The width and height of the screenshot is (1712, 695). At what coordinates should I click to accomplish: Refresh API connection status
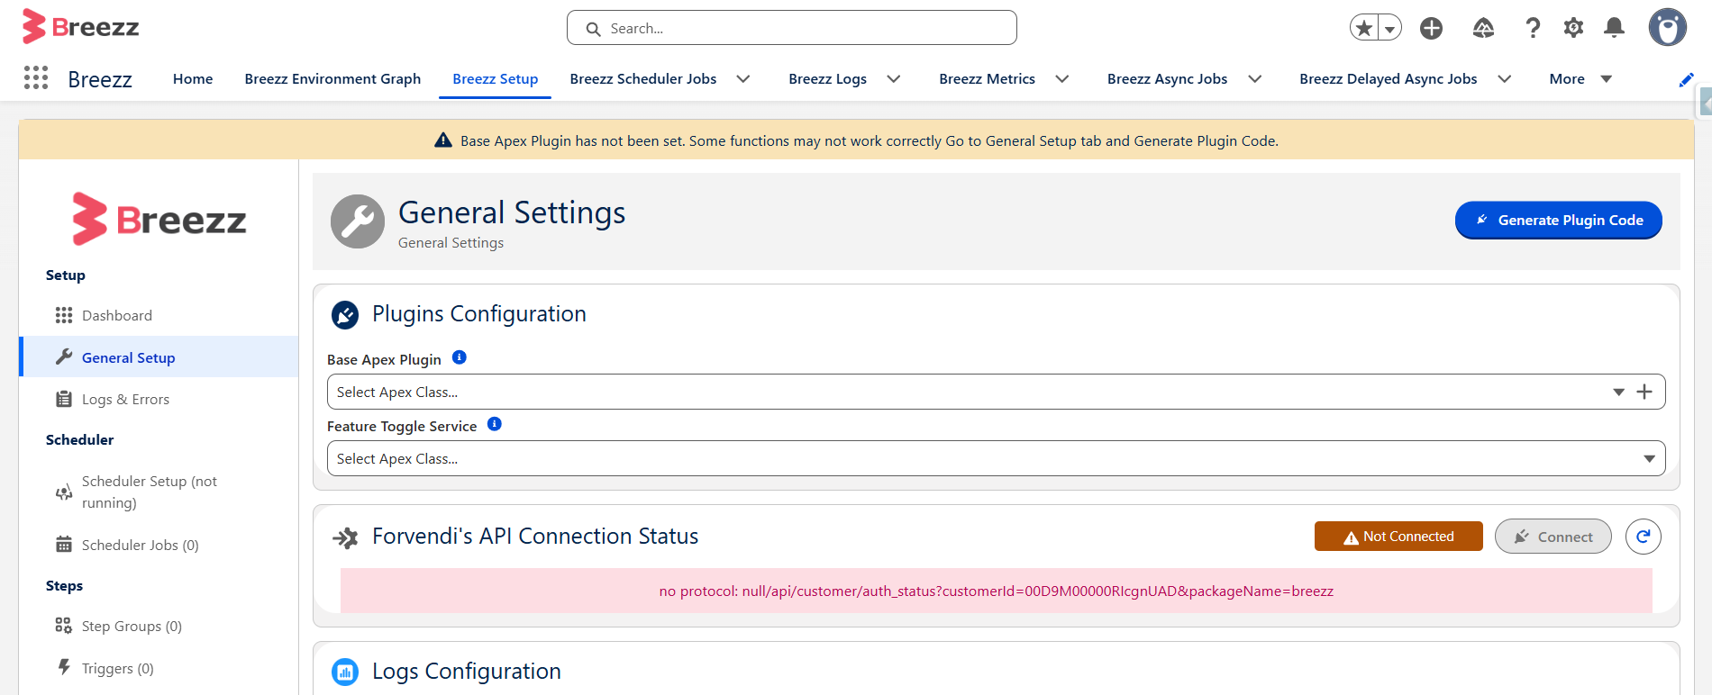(x=1644, y=537)
